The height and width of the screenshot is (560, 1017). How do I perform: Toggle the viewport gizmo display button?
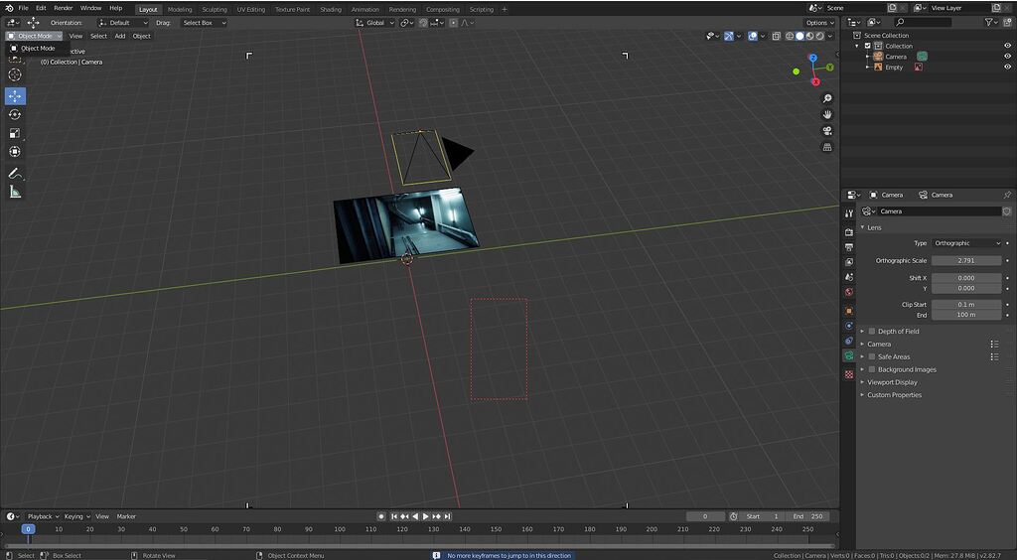729,37
